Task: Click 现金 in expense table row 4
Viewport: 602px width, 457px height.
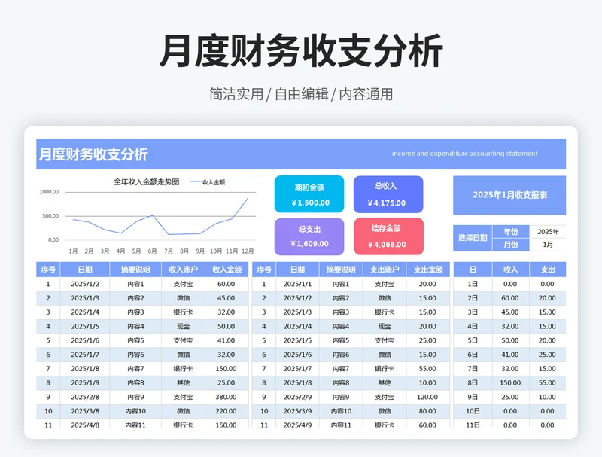Action: click(385, 327)
